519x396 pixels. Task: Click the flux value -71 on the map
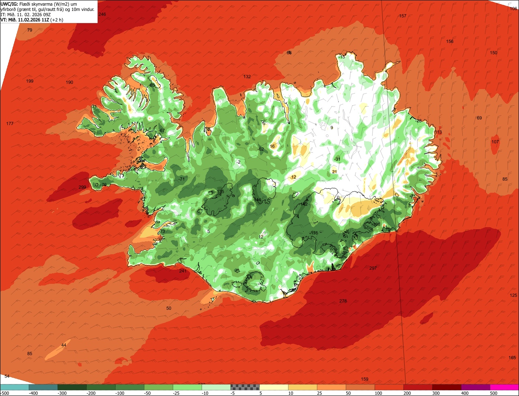(x=181, y=179)
